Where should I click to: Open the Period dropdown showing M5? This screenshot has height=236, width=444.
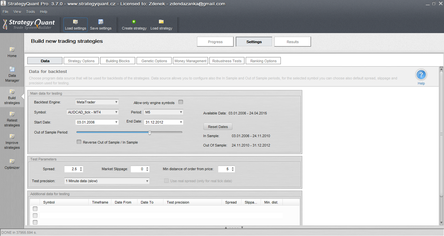point(164,112)
